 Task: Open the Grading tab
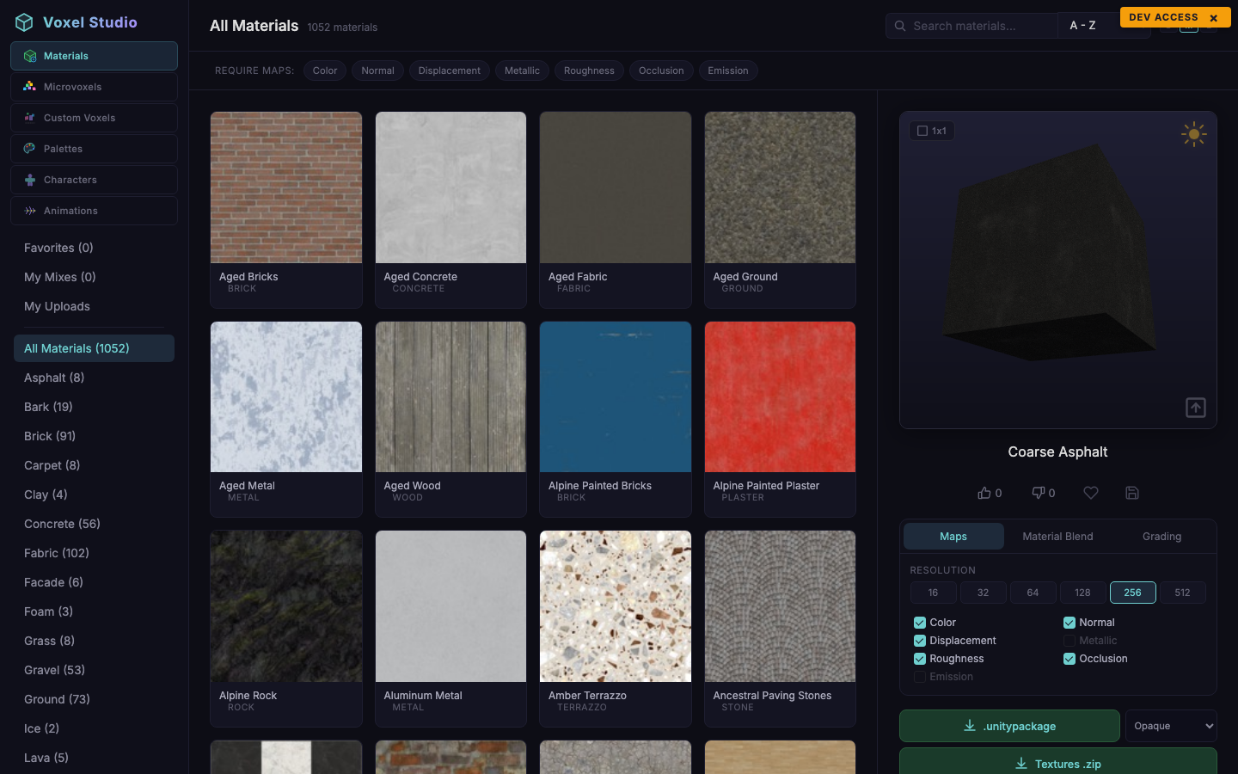1161,536
